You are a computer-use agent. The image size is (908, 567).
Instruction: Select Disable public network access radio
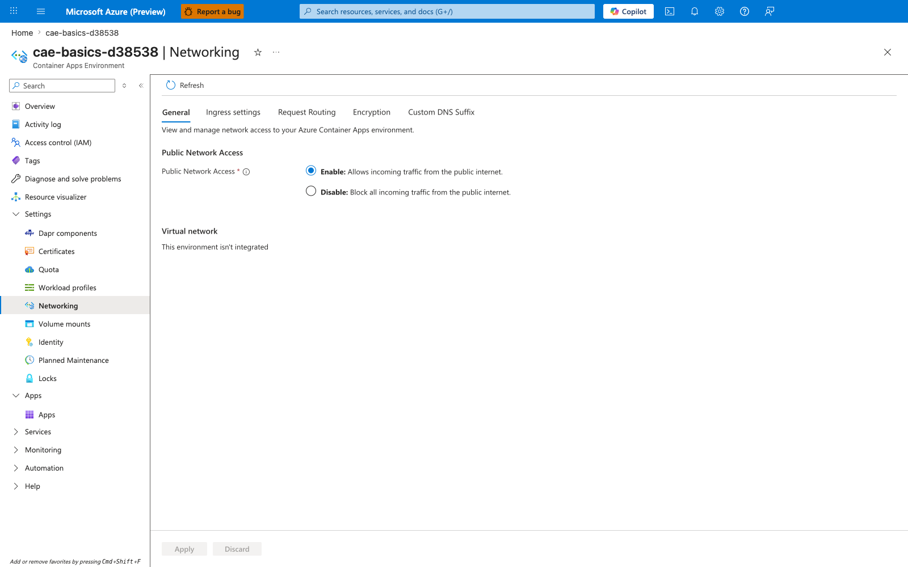click(311, 191)
